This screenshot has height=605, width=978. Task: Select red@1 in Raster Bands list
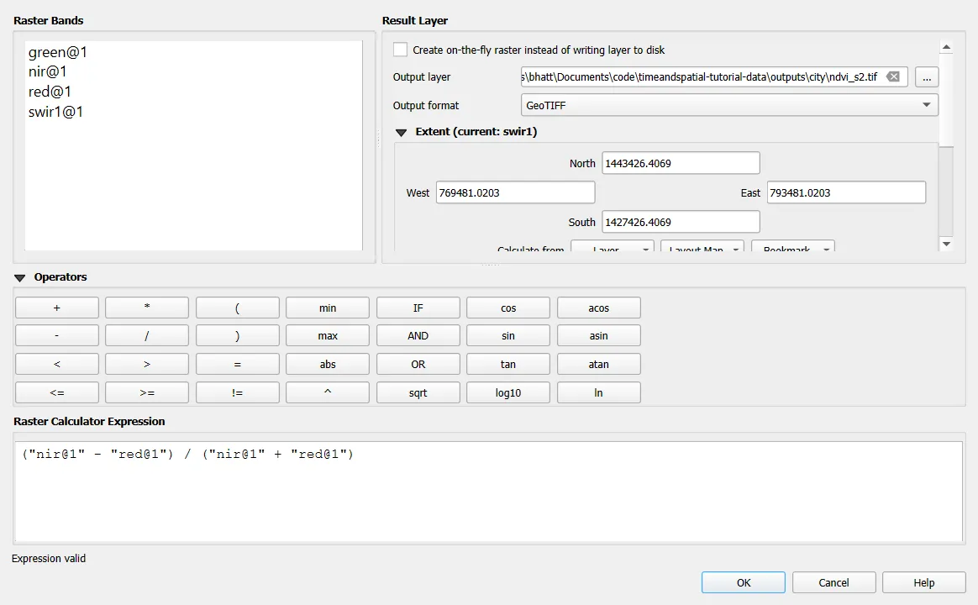click(50, 92)
